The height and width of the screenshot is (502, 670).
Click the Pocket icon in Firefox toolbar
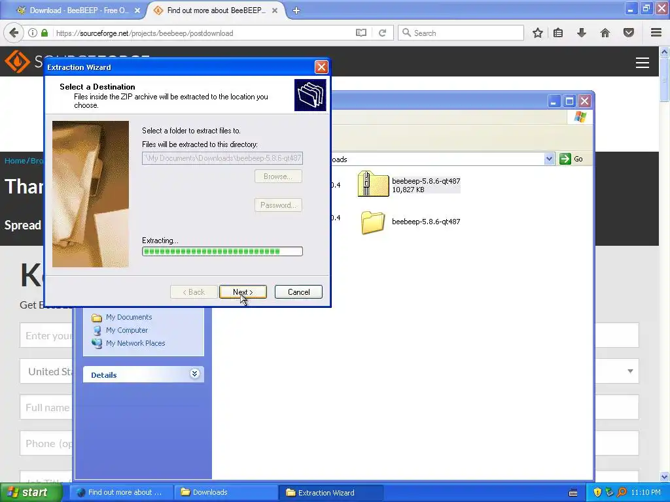click(629, 33)
